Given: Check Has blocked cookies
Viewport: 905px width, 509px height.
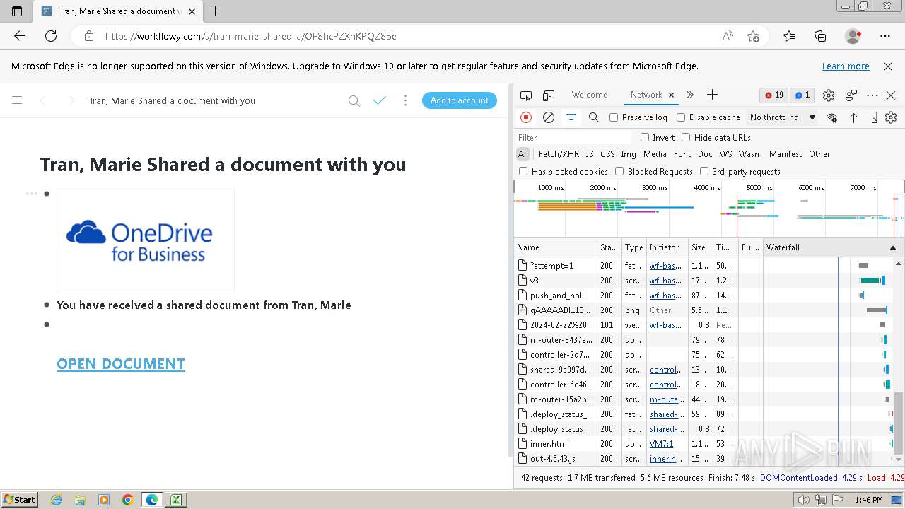Looking at the screenshot, I should point(523,171).
